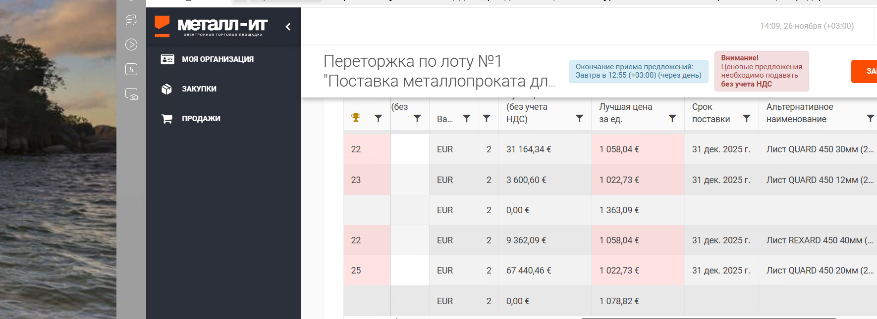Open the Моя организация menu
Viewport: 877px width, 319px height.
(218, 59)
